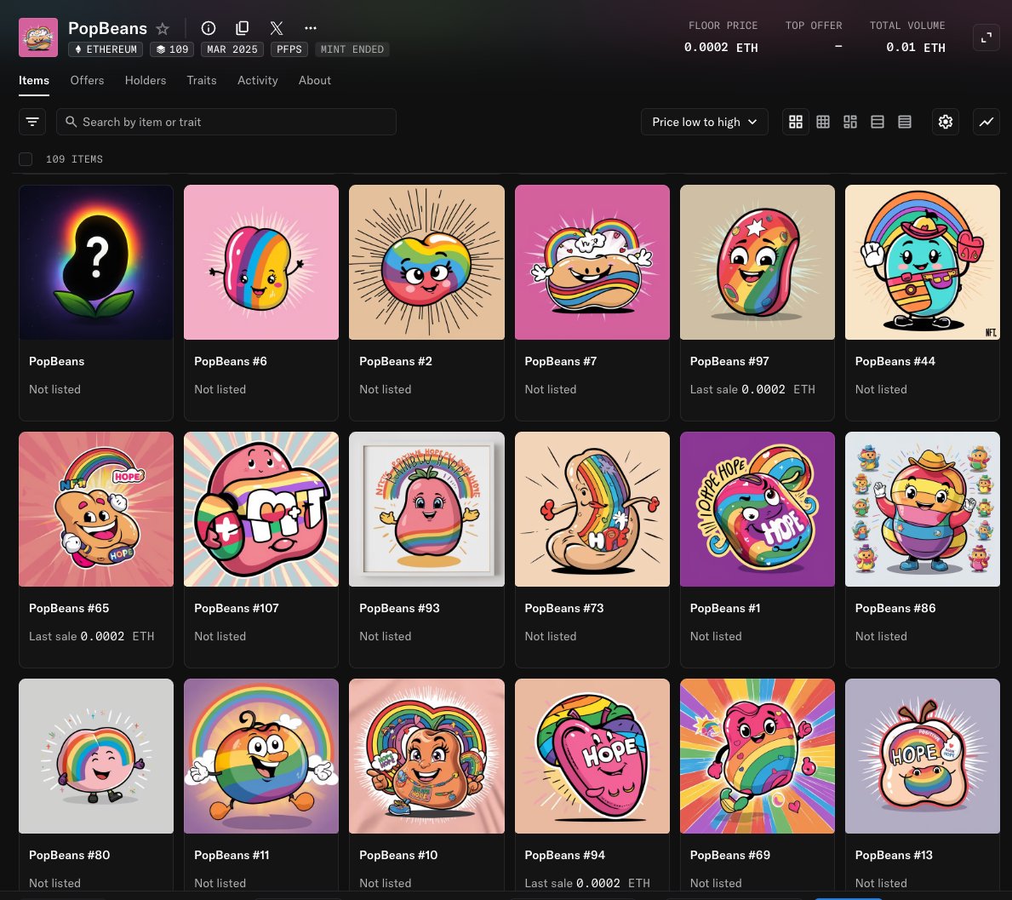Copy the collection link with the copy icon

pyautogui.click(x=242, y=28)
